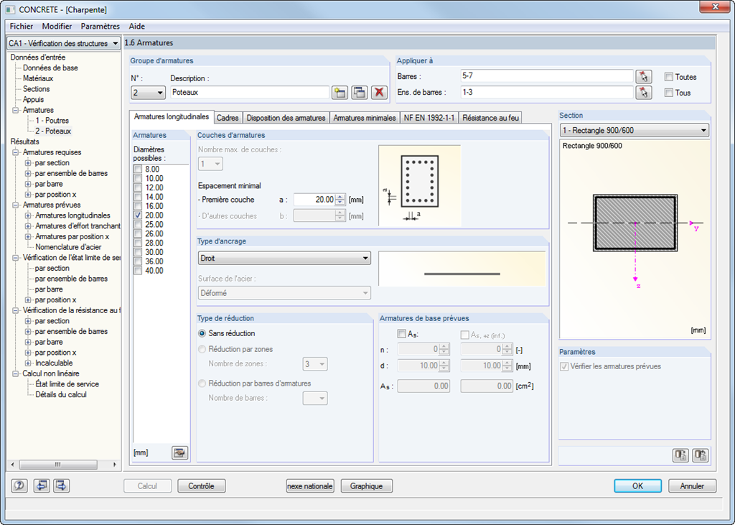Expand Armatures longitudinales under Armatures prévues
Screen dimensions: 735x525
click(28, 216)
